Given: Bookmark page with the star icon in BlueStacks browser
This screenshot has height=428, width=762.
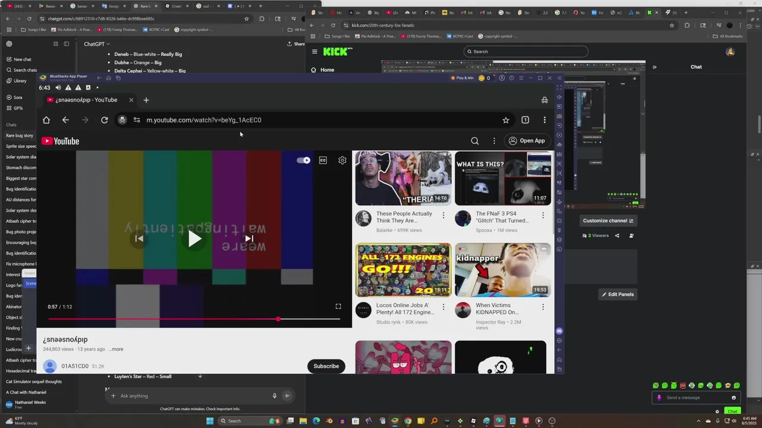Looking at the screenshot, I should [505, 120].
